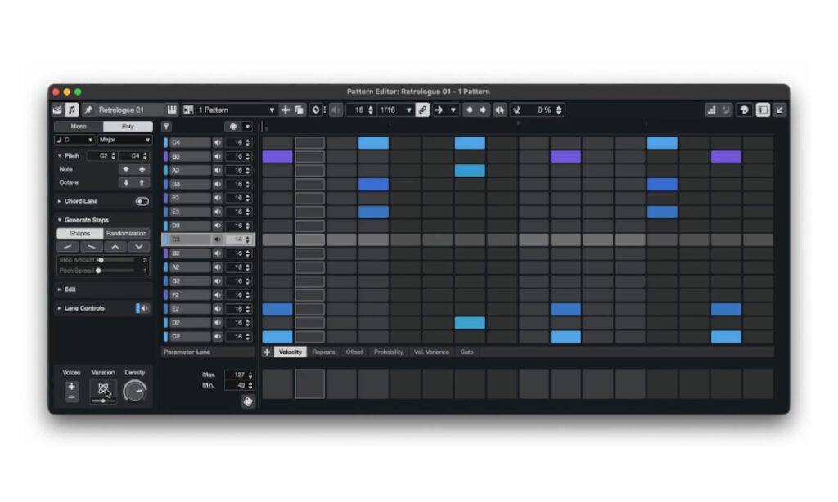Click the chain link tempo sync icon

[x=422, y=110]
